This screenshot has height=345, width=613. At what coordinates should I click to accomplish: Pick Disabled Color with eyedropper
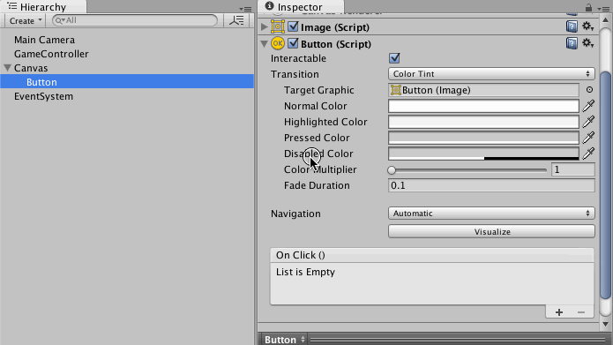click(588, 154)
